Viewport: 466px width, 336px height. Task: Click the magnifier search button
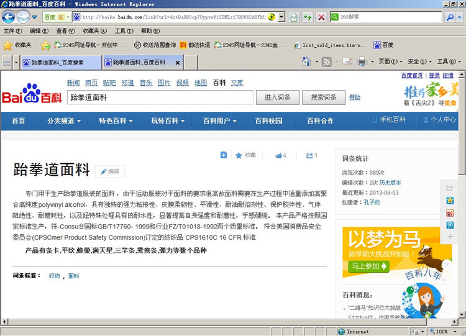450,17
